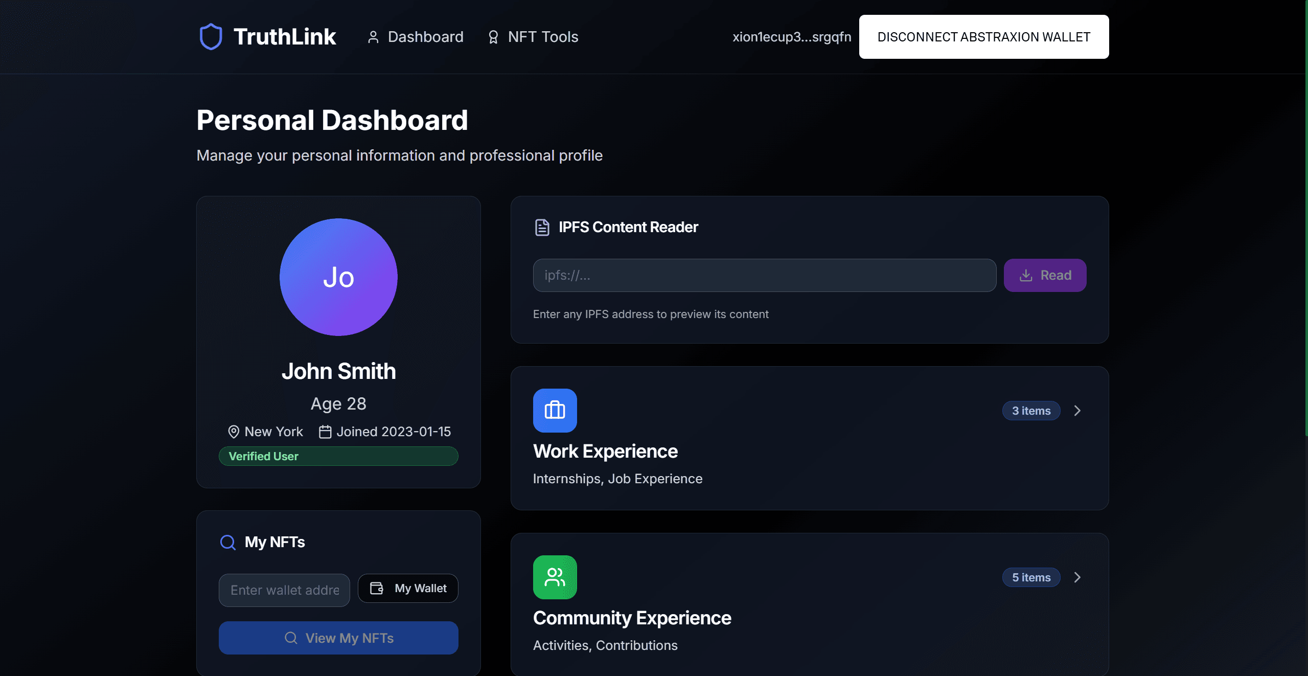
Task: Focus the ipfs:// address input field
Action: (x=765, y=276)
